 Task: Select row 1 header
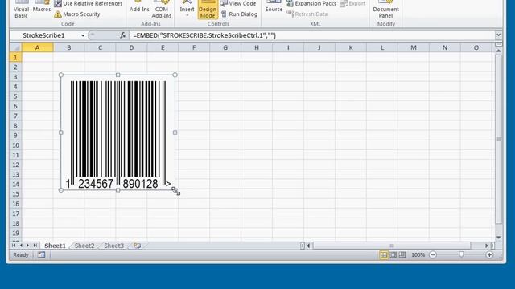[x=15, y=57]
